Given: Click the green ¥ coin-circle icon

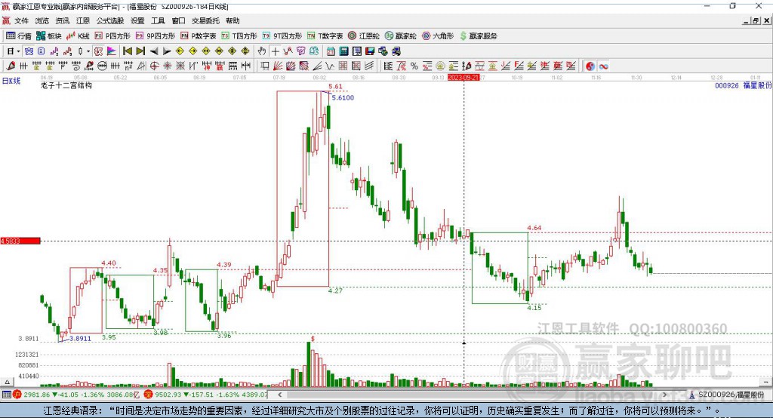Looking at the screenshot, I should (440, 66).
